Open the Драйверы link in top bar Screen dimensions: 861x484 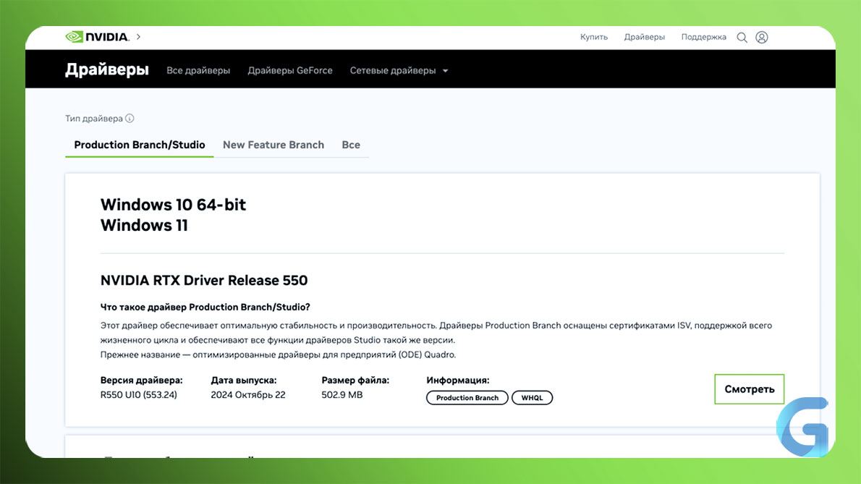(644, 37)
